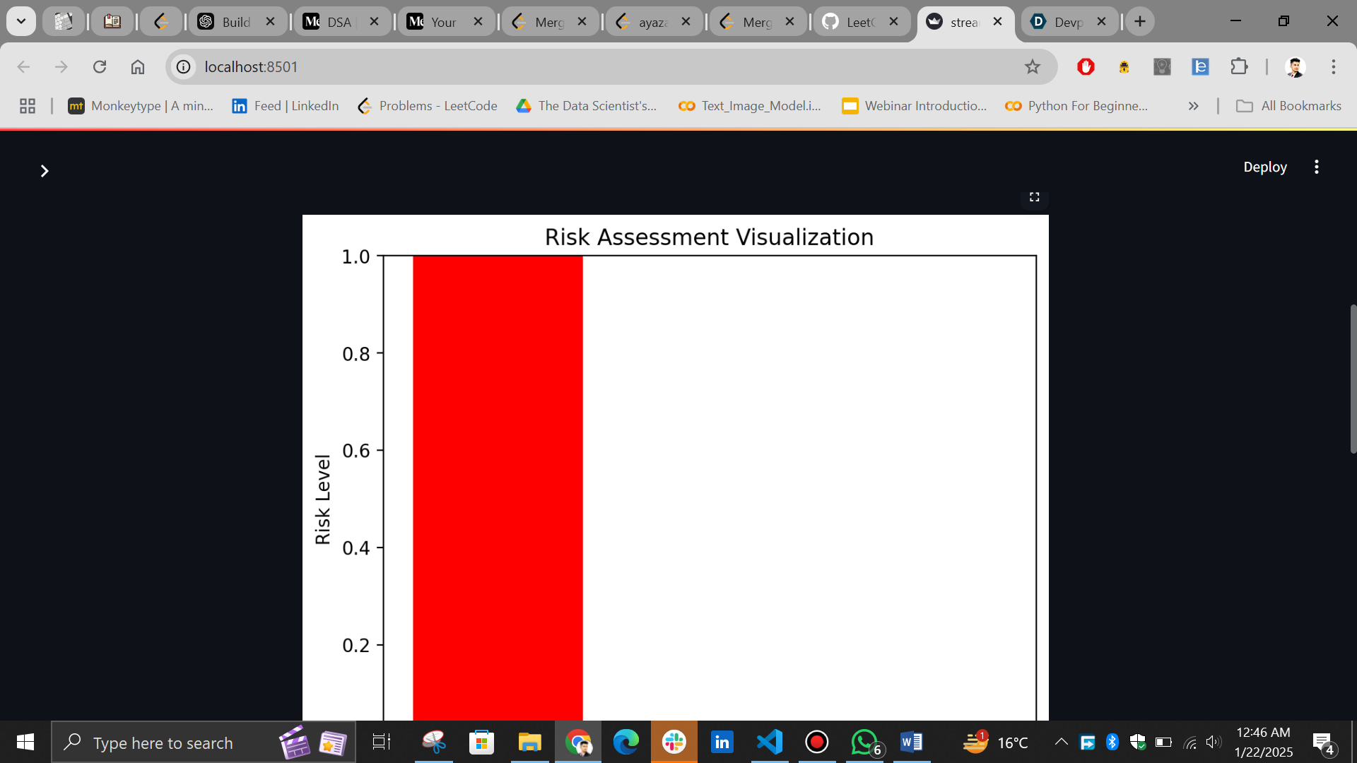Expand the Streamlit sidebar chevron
Screen dimensions: 1357x763
(44, 171)
